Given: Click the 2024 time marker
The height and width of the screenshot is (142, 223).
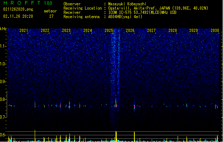Looking at the screenshot, I should 88,31.
